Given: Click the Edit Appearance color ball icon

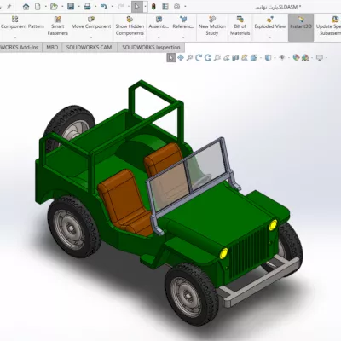Looking at the screenshot, I should pyautogui.click(x=296, y=58).
